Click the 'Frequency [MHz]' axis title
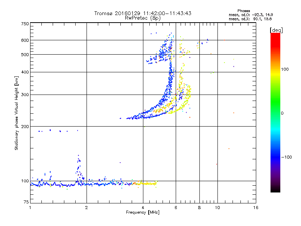 (x=143, y=212)
